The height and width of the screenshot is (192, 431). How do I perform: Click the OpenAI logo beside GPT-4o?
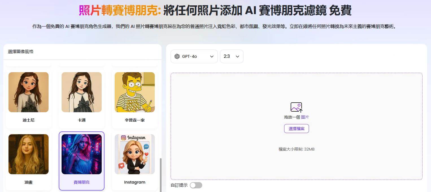pos(177,56)
